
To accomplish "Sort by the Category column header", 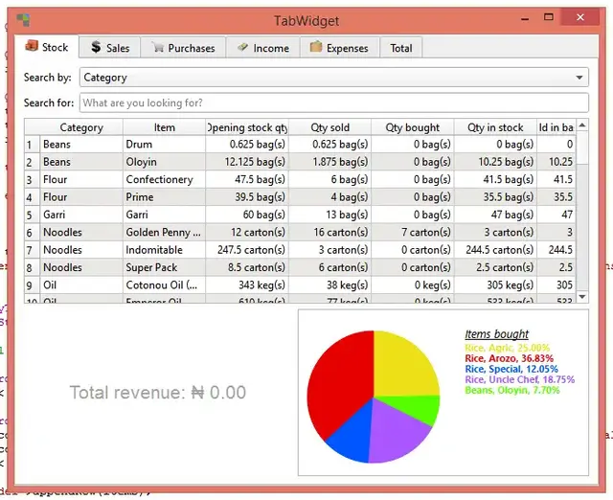I will pos(81,127).
